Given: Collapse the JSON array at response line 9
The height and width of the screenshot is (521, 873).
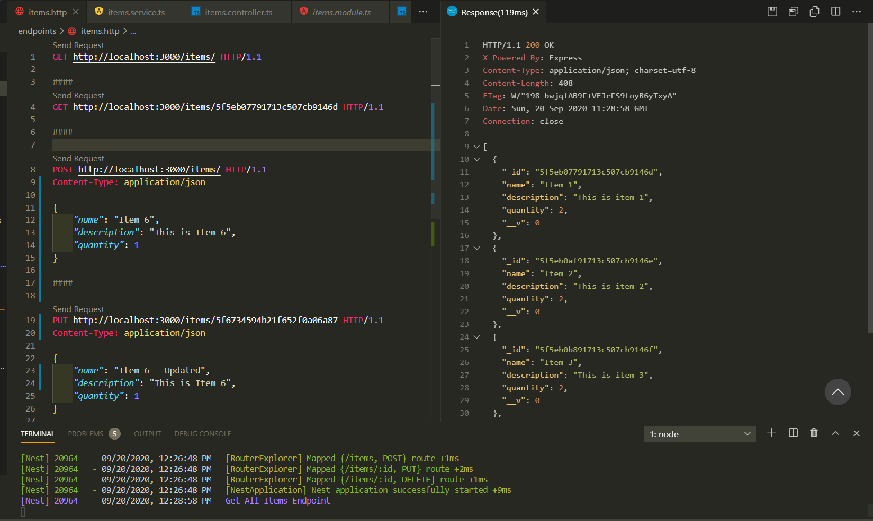Looking at the screenshot, I should (476, 146).
